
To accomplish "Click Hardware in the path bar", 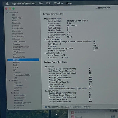I will point(77,107).
